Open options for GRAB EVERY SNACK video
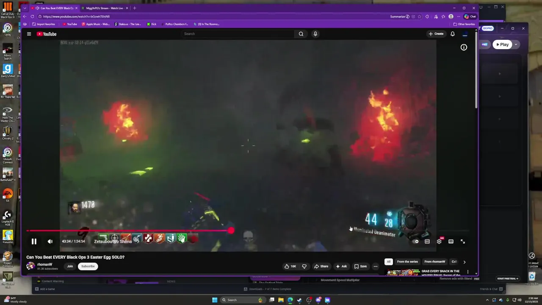Viewport: 542px width, 305px height. pyautogui.click(x=468, y=272)
